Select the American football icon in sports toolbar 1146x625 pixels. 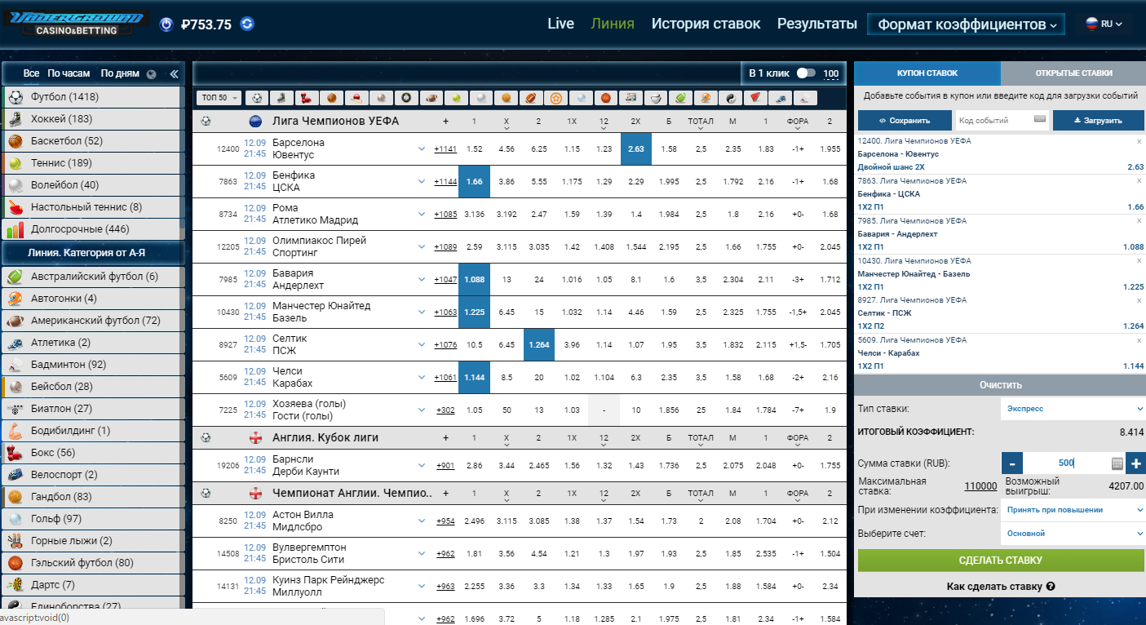pyautogui.click(x=431, y=98)
